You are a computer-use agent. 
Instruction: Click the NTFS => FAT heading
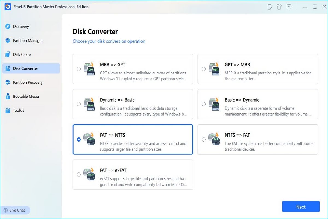point(238,135)
